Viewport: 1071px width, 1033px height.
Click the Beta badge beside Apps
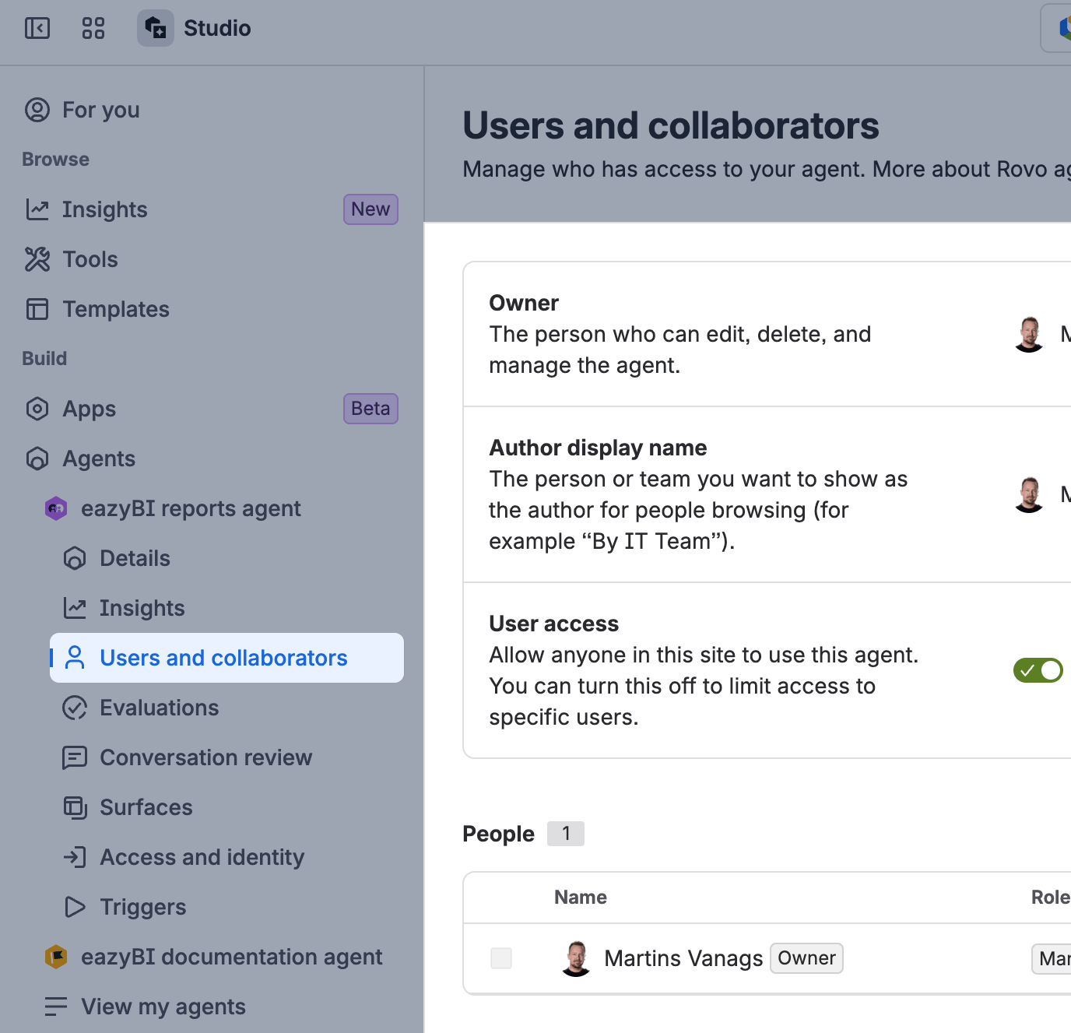pos(370,409)
